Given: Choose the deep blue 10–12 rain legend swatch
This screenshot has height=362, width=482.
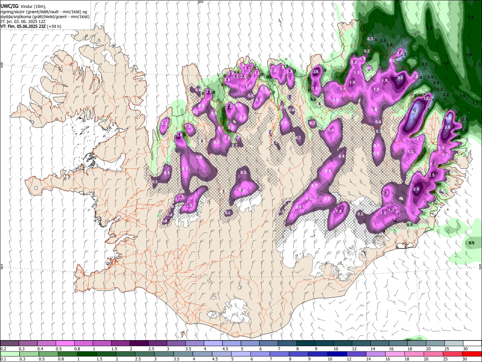Looking at the screenshot, I should pos(337,354).
